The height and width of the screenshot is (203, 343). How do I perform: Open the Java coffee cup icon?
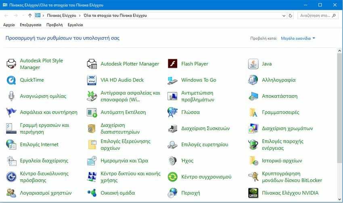point(253,64)
